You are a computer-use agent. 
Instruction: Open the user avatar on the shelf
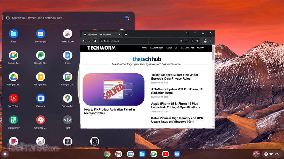point(256,154)
